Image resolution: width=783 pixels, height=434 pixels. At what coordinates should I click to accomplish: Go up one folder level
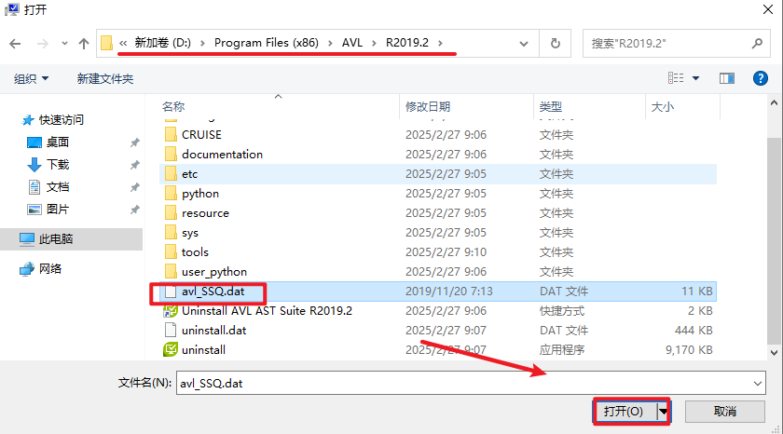tap(83, 44)
